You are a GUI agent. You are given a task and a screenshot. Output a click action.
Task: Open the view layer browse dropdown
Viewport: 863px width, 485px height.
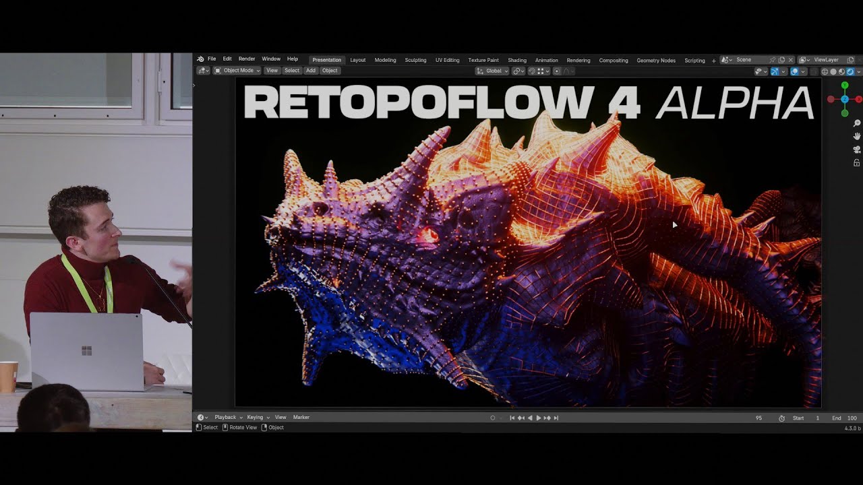804,60
